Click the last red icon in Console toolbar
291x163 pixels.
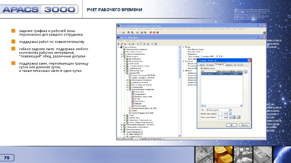[157, 33]
